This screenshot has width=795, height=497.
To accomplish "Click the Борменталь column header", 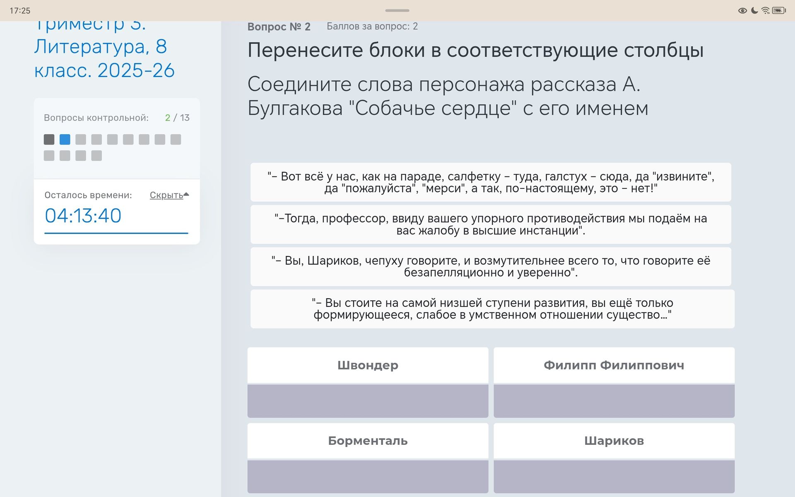I will (368, 441).
